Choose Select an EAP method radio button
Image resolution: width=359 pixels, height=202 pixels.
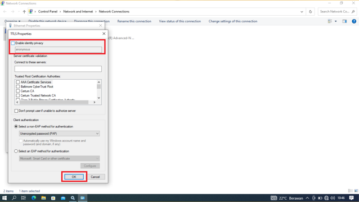pos(16,151)
